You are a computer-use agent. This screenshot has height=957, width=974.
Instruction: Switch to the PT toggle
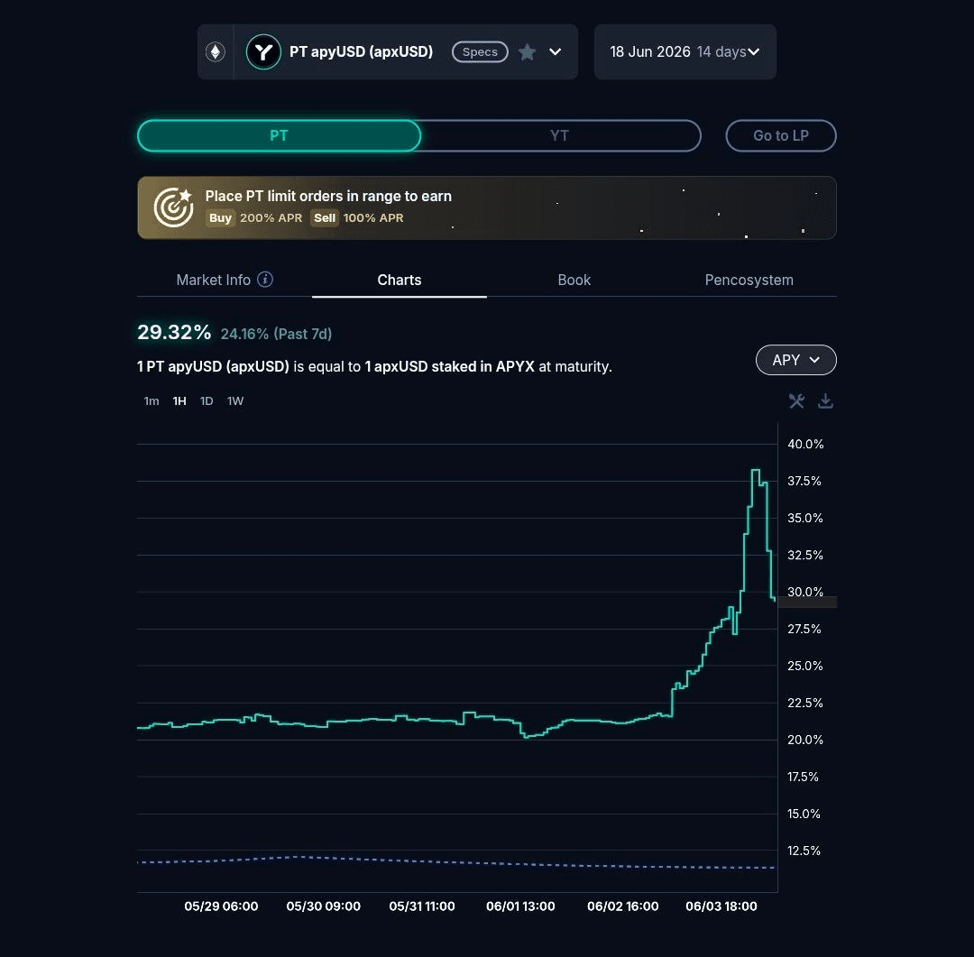click(279, 135)
